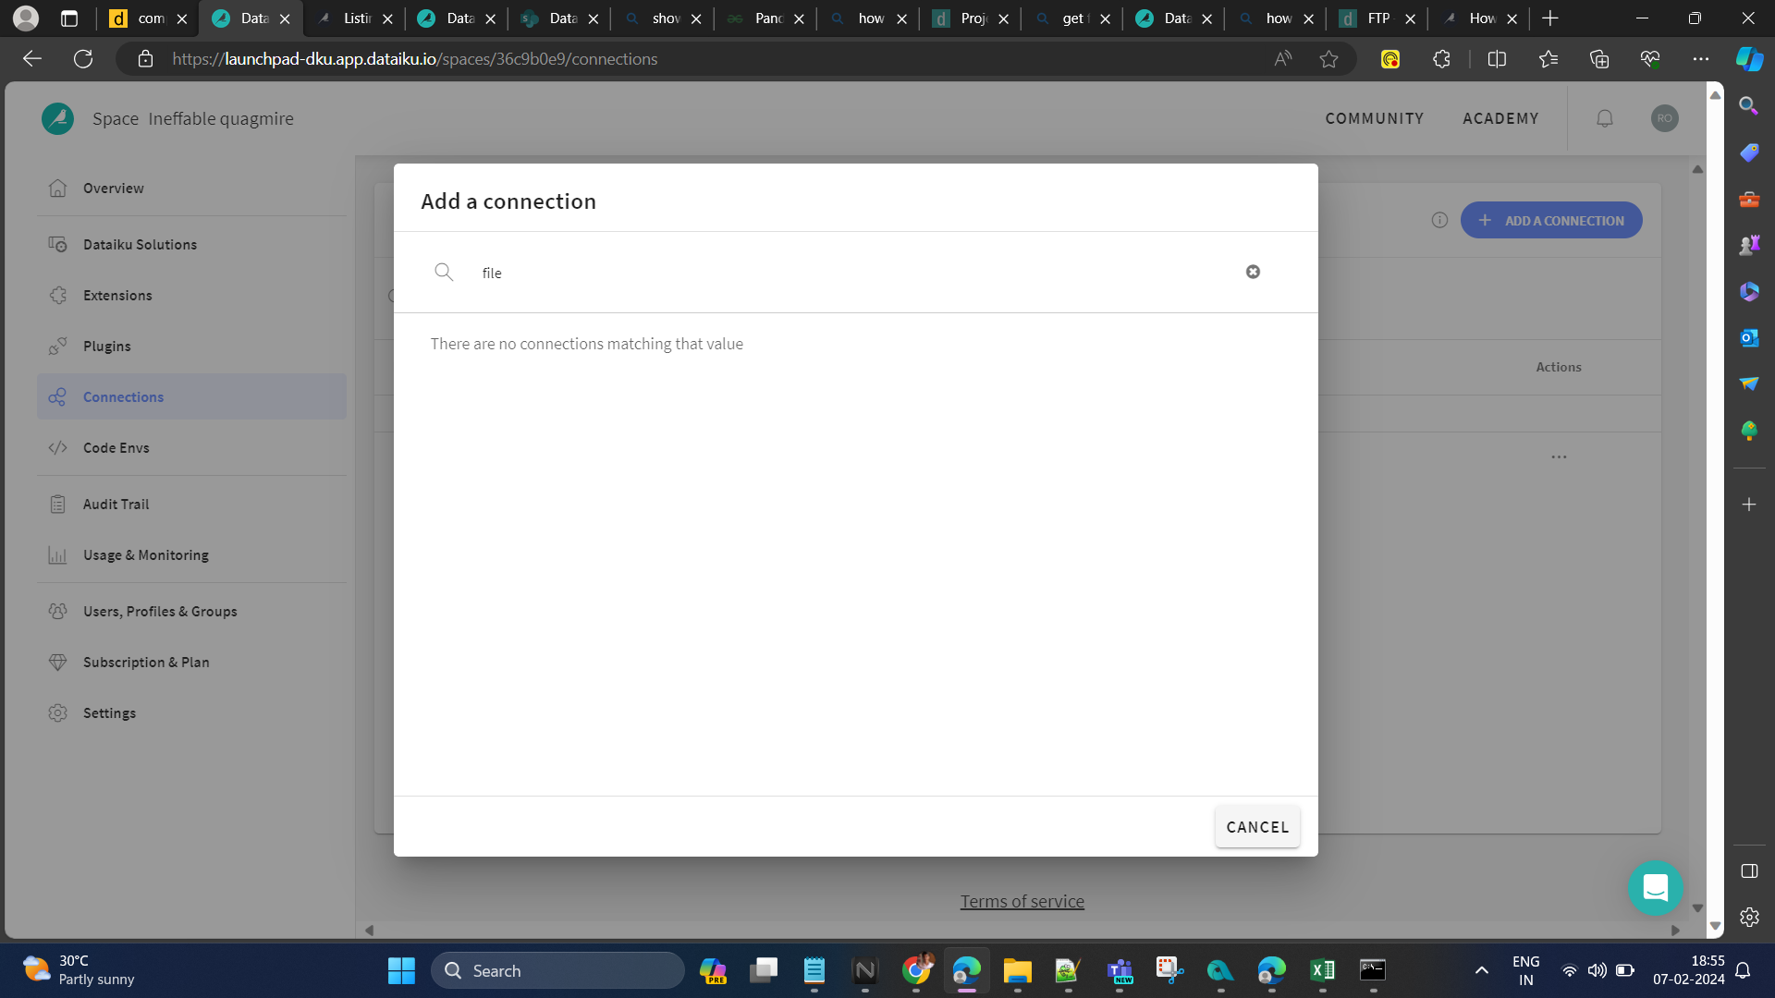Viewport: 1775px width, 998px height.
Task: Open Excel from the taskbar
Action: (1322, 970)
